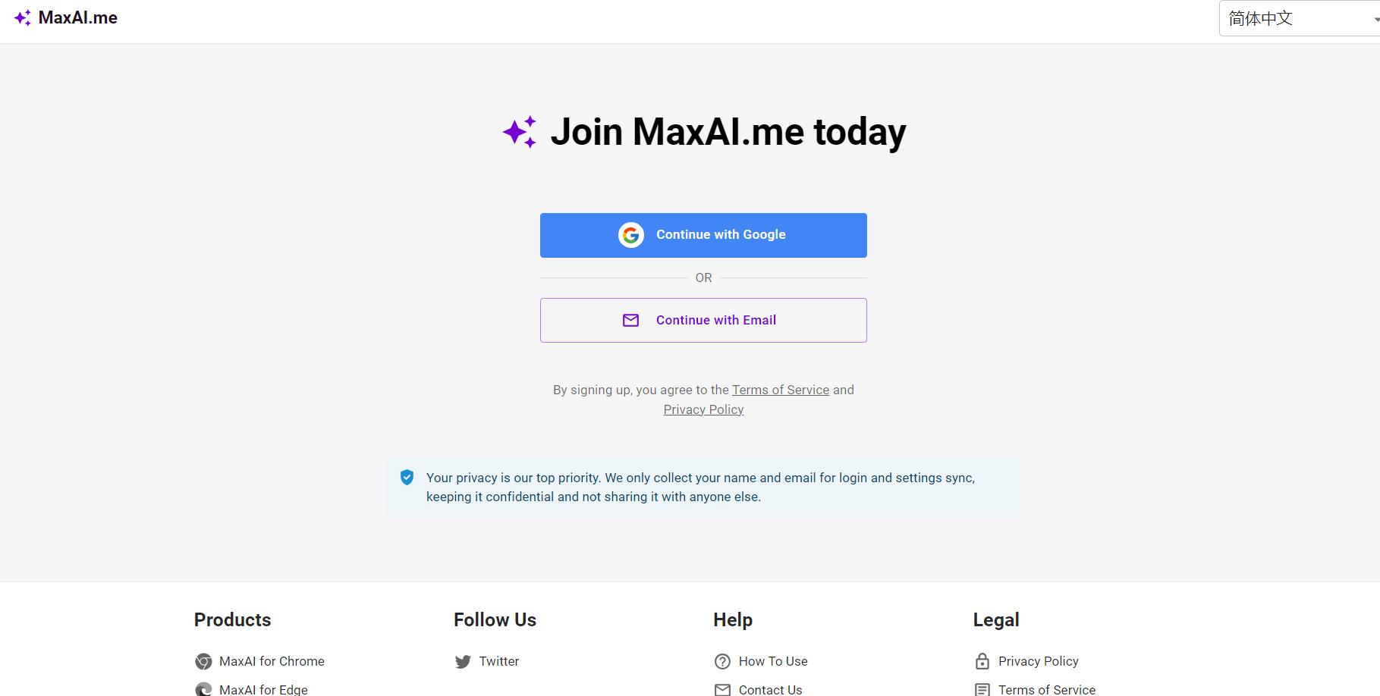Click the question mark icon beside How To Use

pyautogui.click(x=722, y=662)
